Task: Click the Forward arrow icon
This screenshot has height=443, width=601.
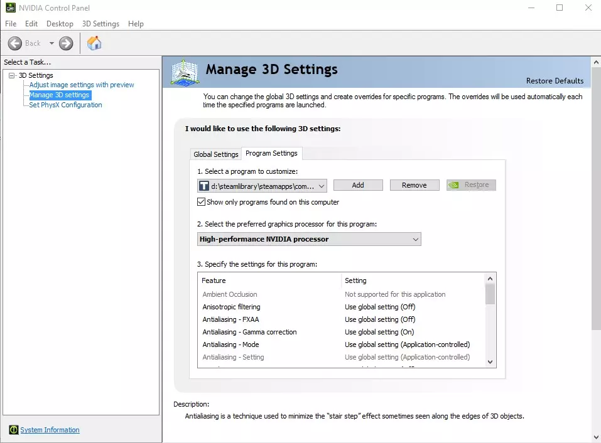Action: click(x=66, y=43)
